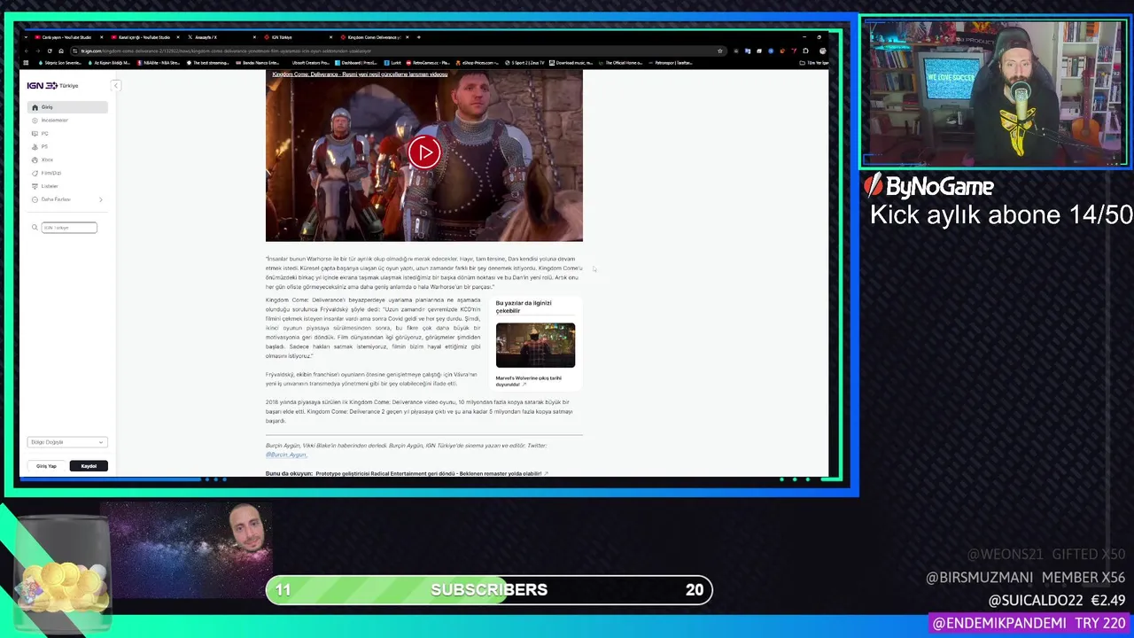Click the browser forward arrow

[38, 51]
